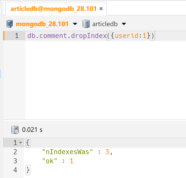The width and height of the screenshot is (186, 178).
Task: Close the articledb@mongodb_28.101 tab
Action: point(101,9)
